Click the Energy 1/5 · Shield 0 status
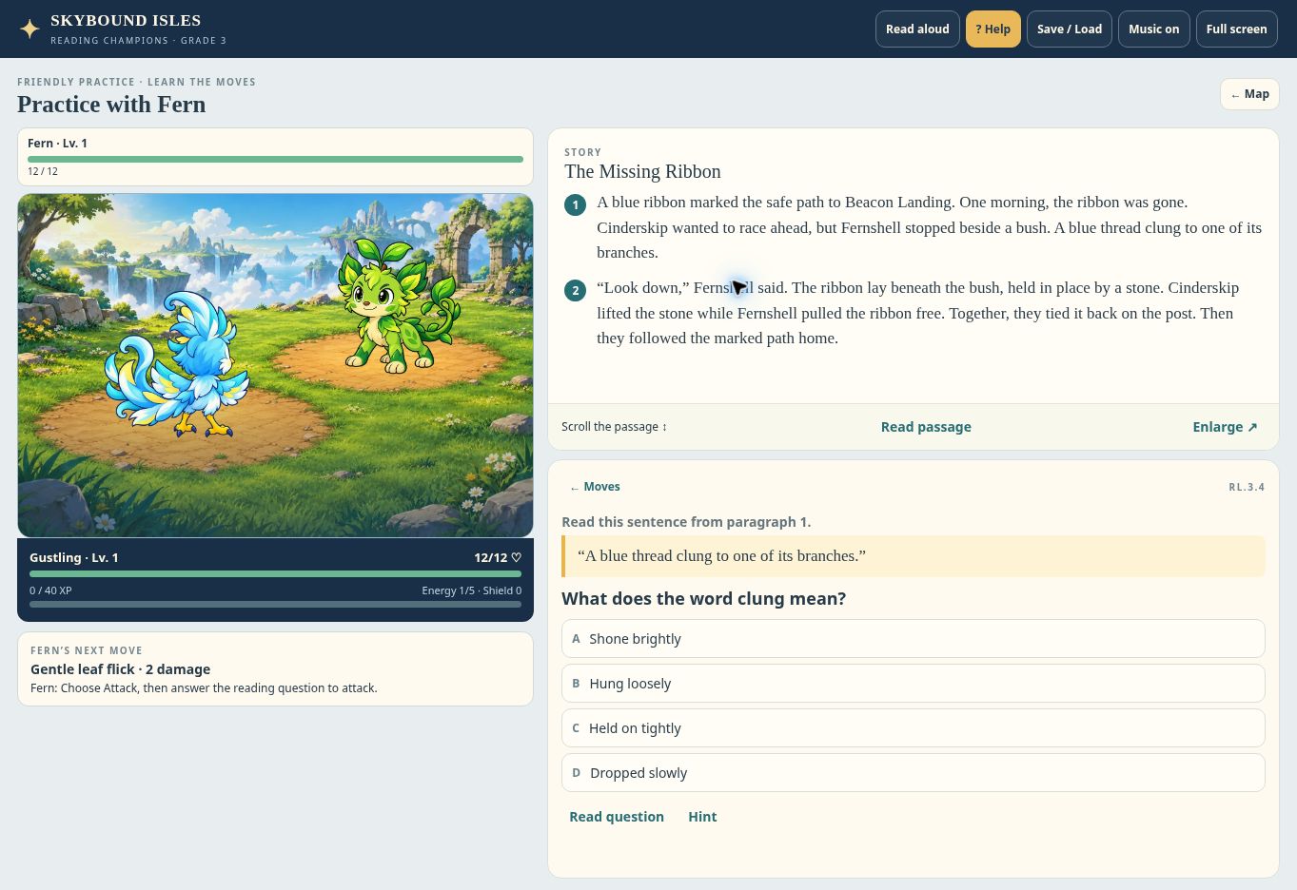The width and height of the screenshot is (1297, 890). (472, 590)
